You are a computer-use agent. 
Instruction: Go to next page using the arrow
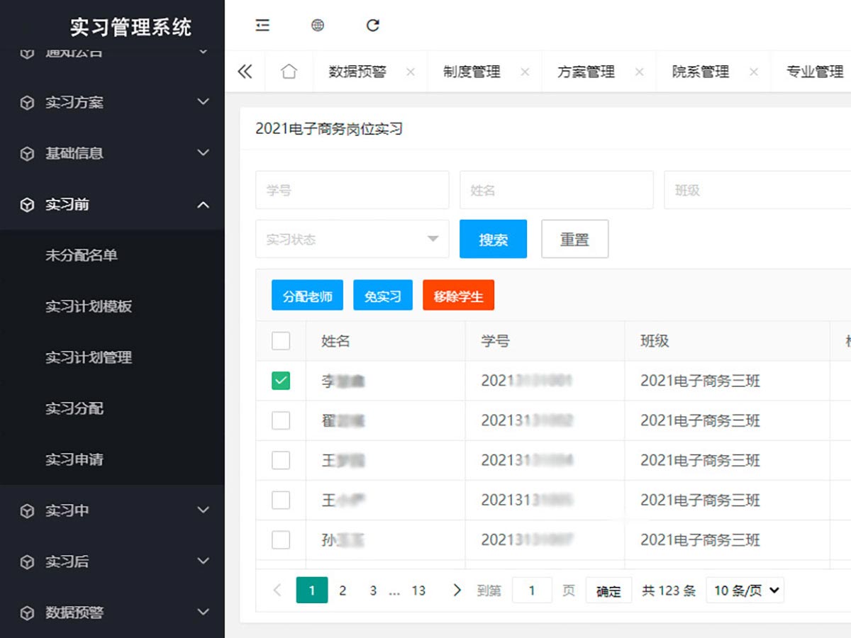click(x=457, y=590)
